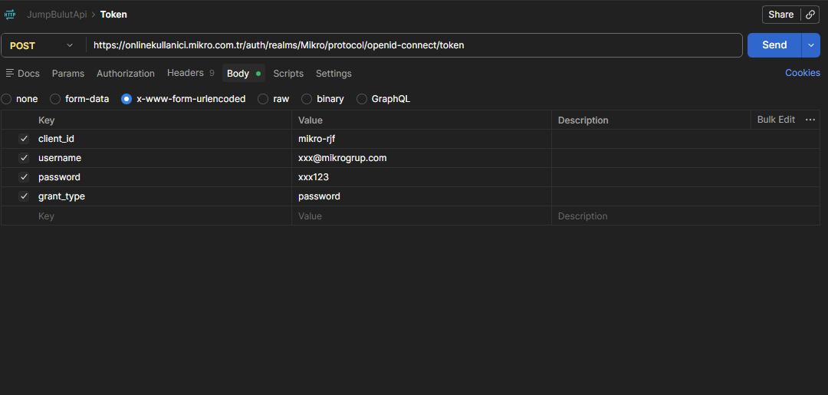The width and height of the screenshot is (828, 395).
Task: Uncheck the grant_type row checkbox
Action: click(x=24, y=196)
